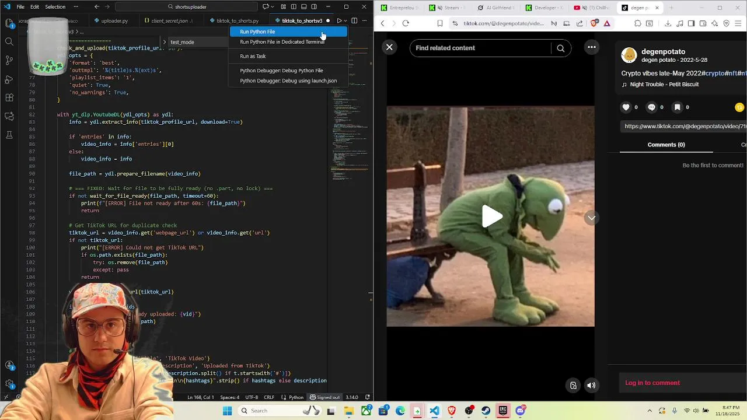Open editor More Actions ellipsis in VS Code

point(365,20)
